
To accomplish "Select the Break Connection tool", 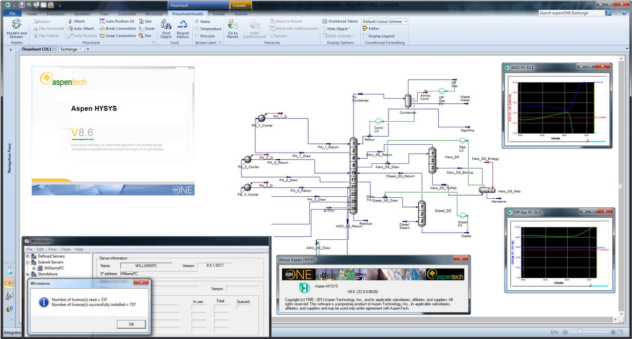I will pos(118,29).
